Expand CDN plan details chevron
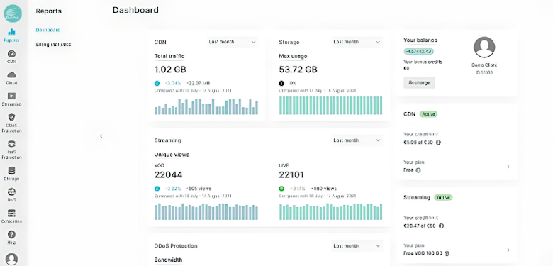 (x=508, y=167)
